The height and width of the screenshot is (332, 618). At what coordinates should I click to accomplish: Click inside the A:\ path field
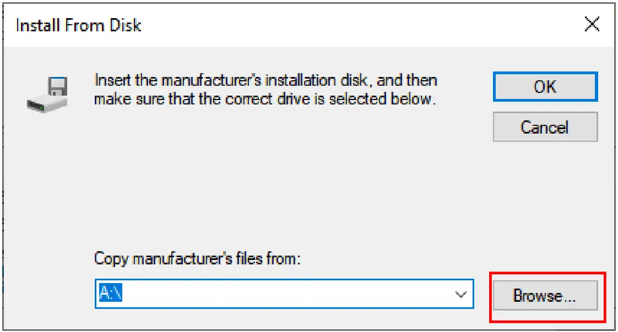[x=275, y=295]
